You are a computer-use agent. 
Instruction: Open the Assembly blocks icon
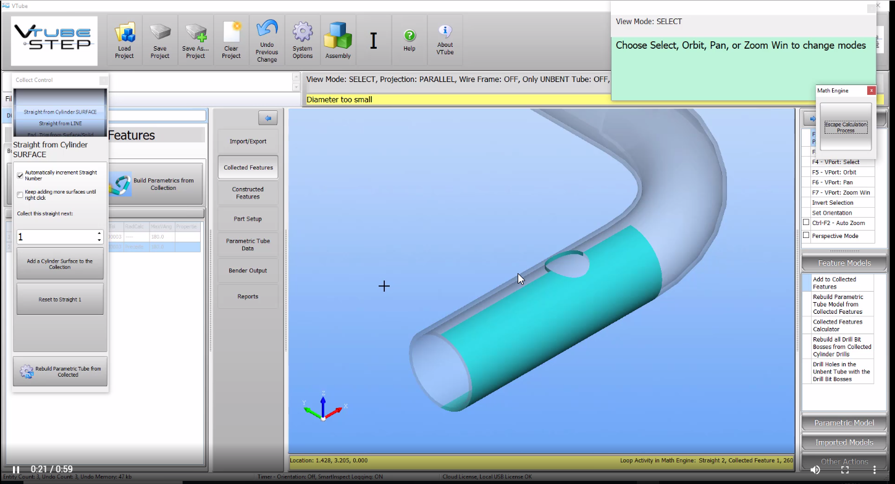coord(338,35)
